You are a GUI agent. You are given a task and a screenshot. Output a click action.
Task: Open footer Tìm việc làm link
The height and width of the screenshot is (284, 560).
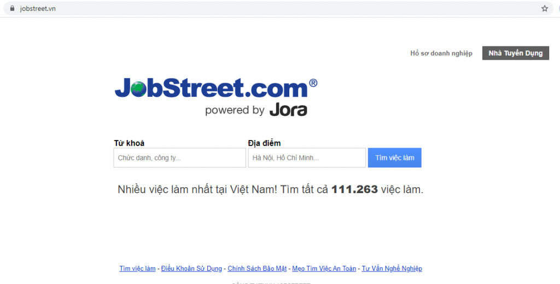[137, 268]
